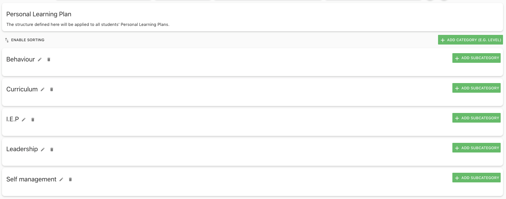Add a subcategory to Leadership
The height and width of the screenshot is (199, 506).
point(476,148)
